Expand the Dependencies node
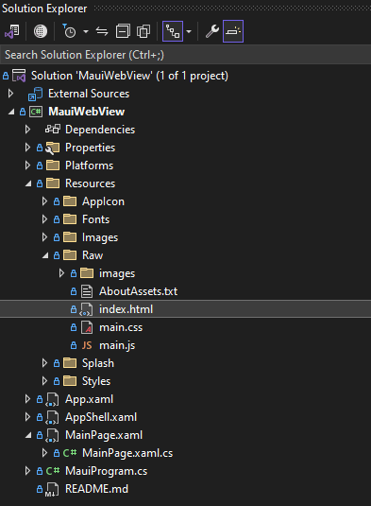Viewport: 371px width, 506px height. tap(27, 130)
